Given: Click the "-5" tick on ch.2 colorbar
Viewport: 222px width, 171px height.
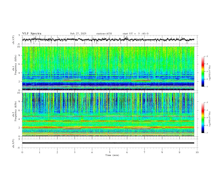Looking at the screenshot, I should tap(207, 118).
